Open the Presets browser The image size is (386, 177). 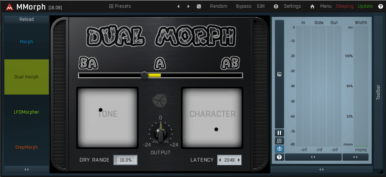[x=120, y=6]
